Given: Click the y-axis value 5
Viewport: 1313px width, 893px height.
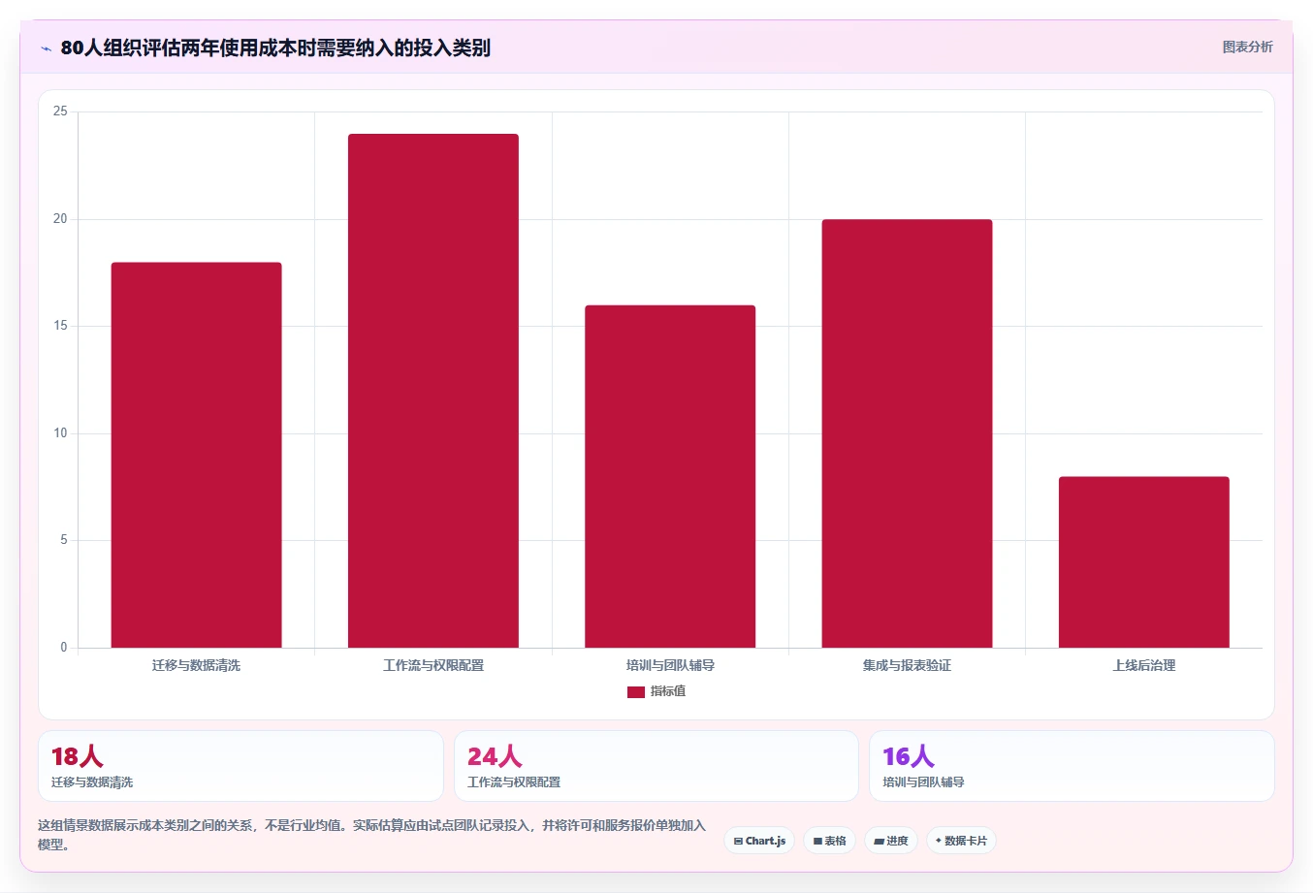Looking at the screenshot, I should tap(64, 540).
